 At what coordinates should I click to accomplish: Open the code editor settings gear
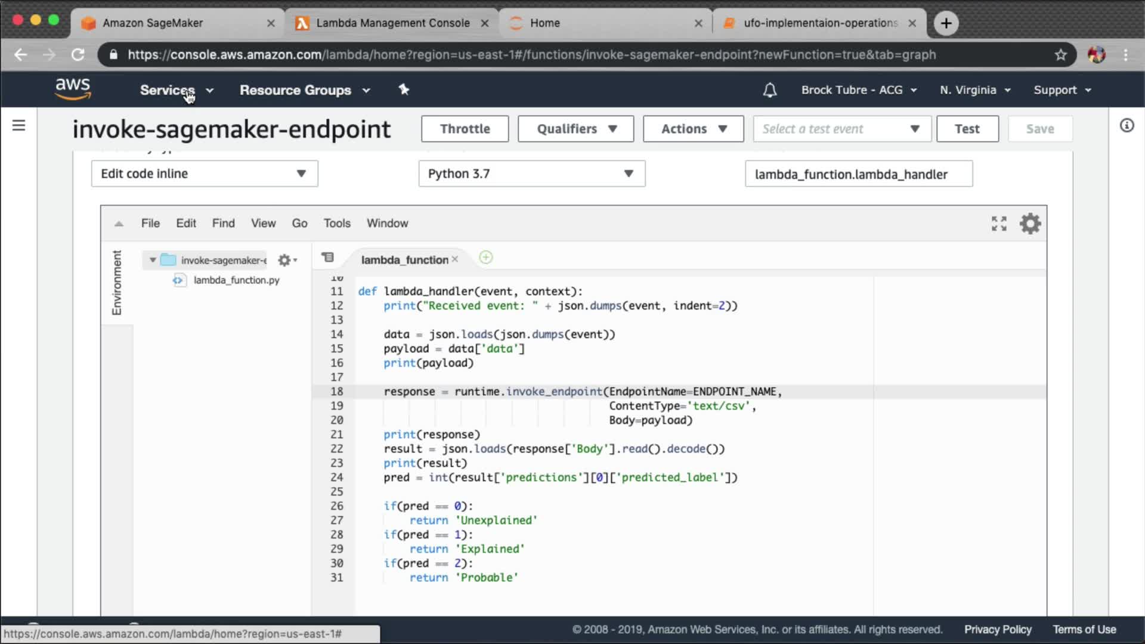point(1030,224)
